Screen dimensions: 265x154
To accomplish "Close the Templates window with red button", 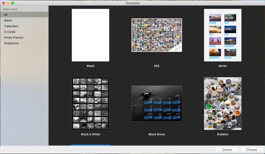I will coord(3,3).
